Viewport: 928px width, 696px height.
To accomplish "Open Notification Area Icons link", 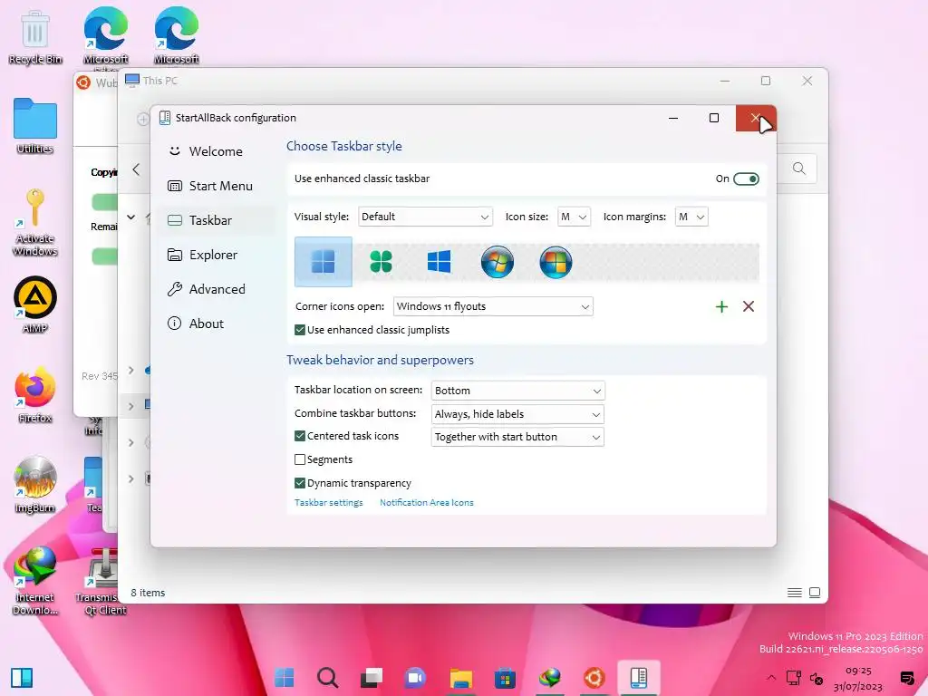I will click(x=427, y=502).
